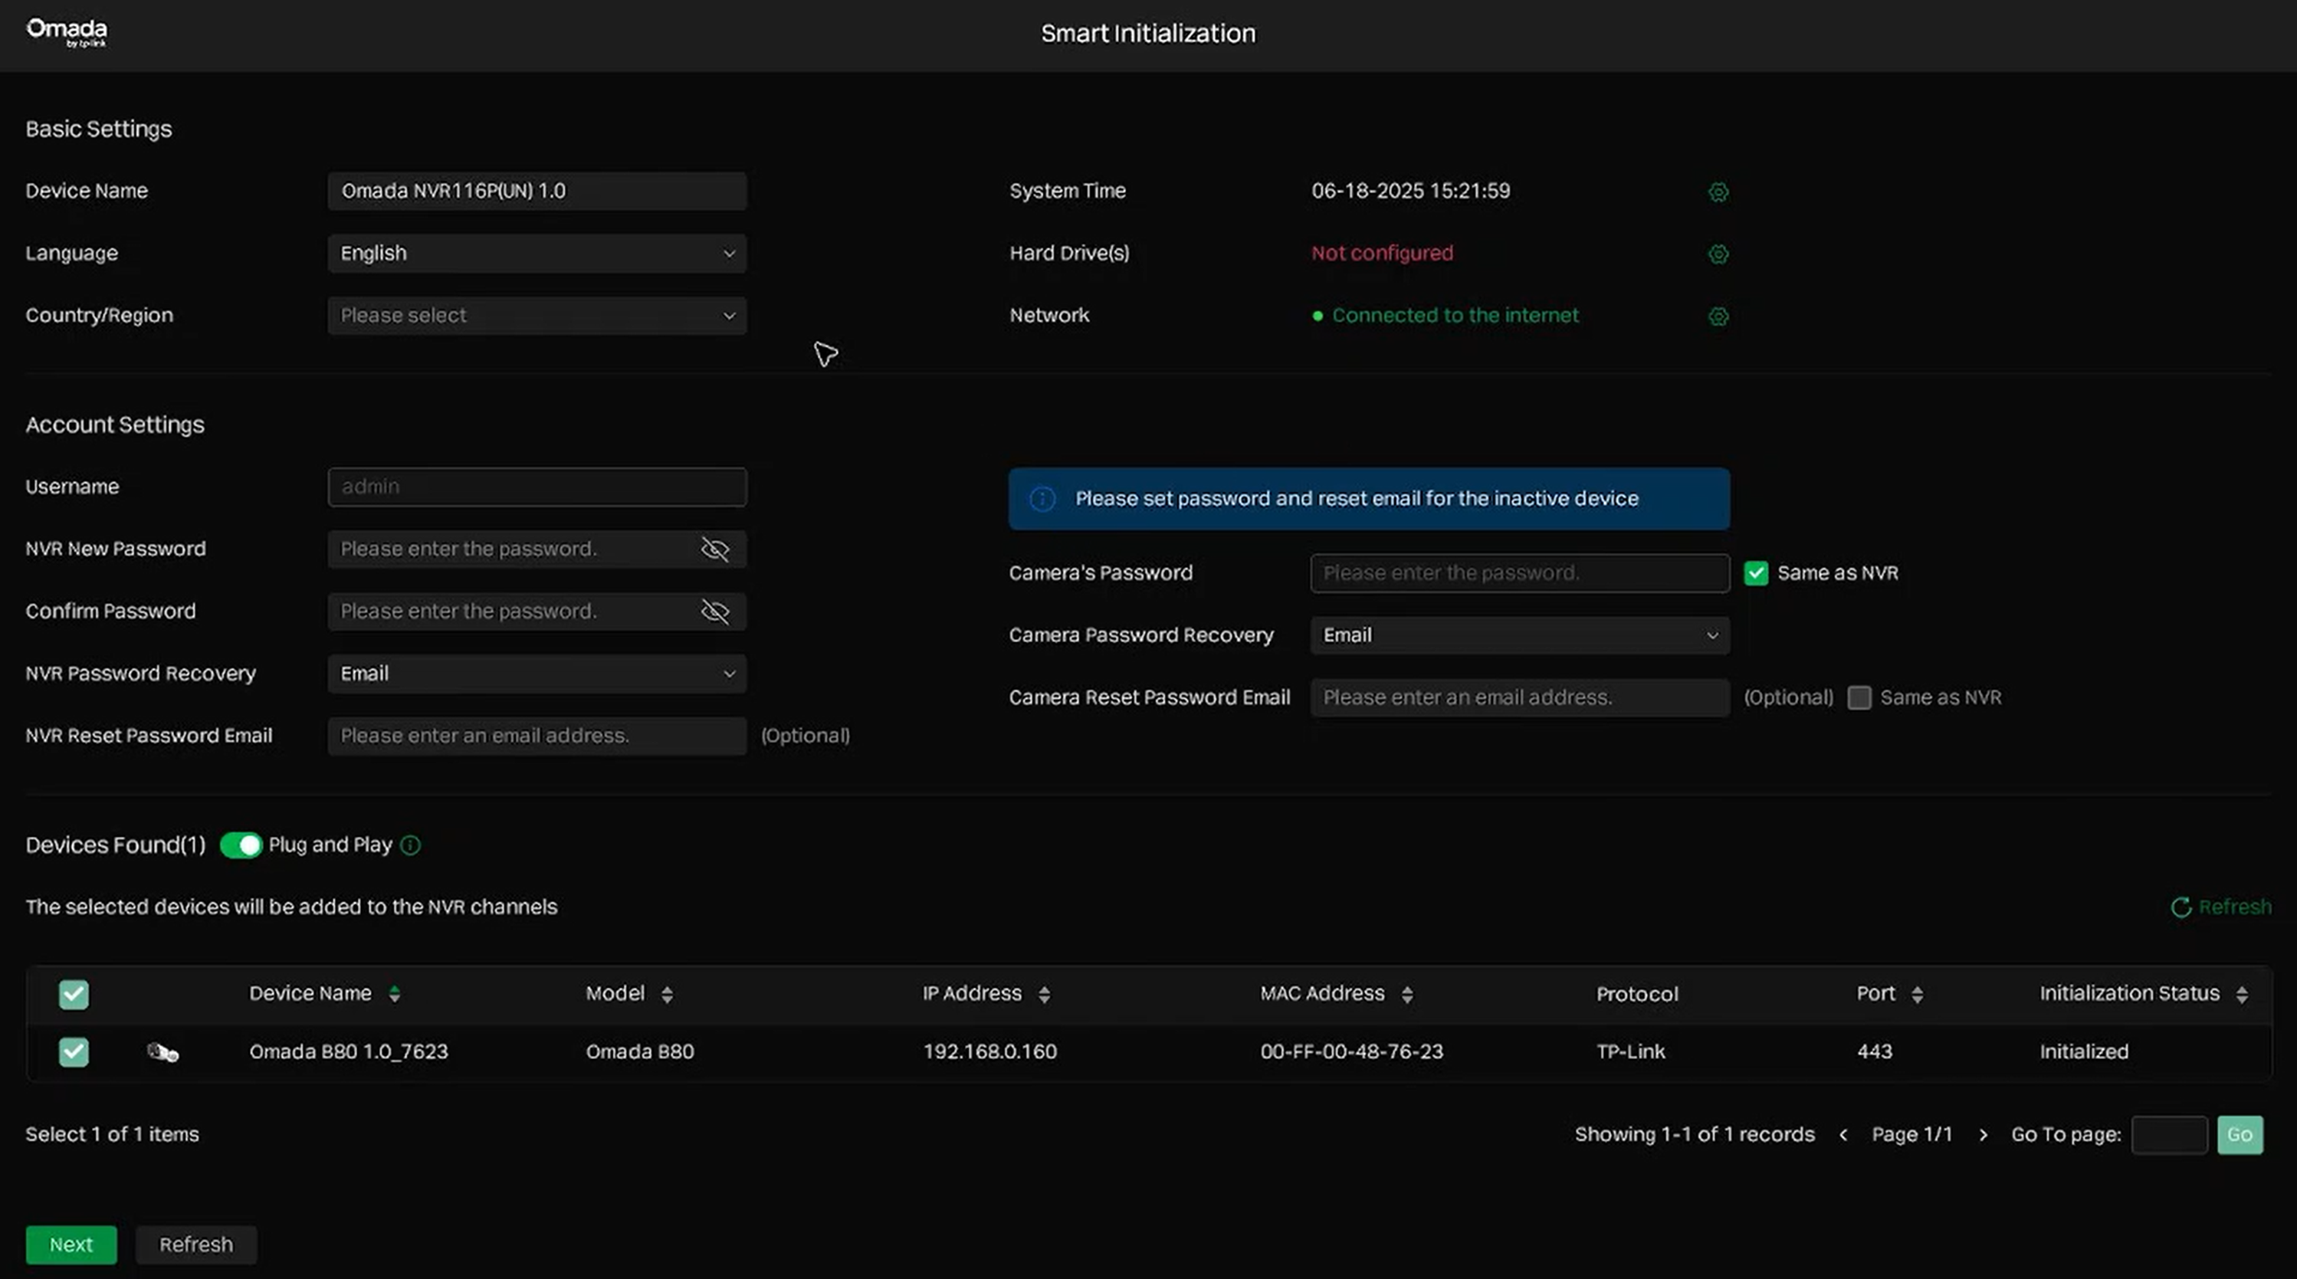Click the NVR Reset Password Email field
Screen dimensions: 2297x1279
click(x=537, y=736)
